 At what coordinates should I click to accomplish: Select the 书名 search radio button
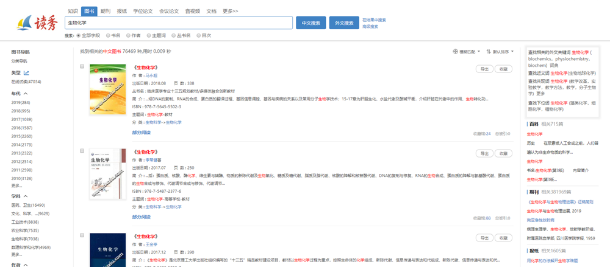coord(108,35)
